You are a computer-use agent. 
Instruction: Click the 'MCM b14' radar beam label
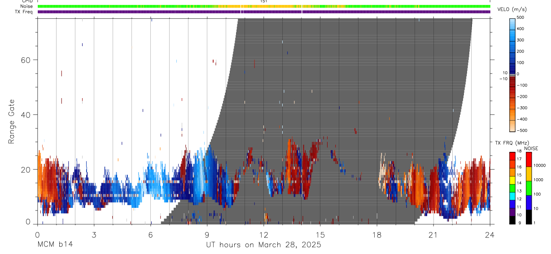click(55, 245)
